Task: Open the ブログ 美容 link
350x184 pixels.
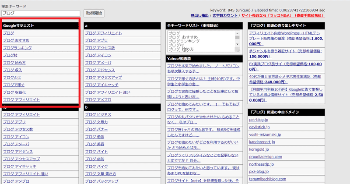Action: (94, 144)
